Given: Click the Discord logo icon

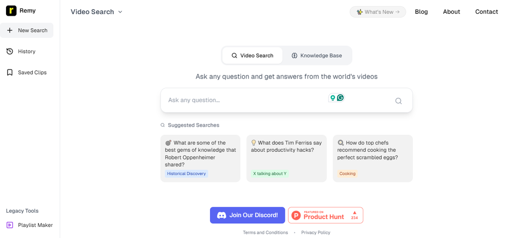Looking at the screenshot, I should click(x=222, y=215).
